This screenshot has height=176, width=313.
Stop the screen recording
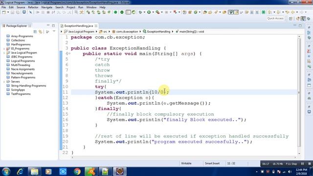310,164
